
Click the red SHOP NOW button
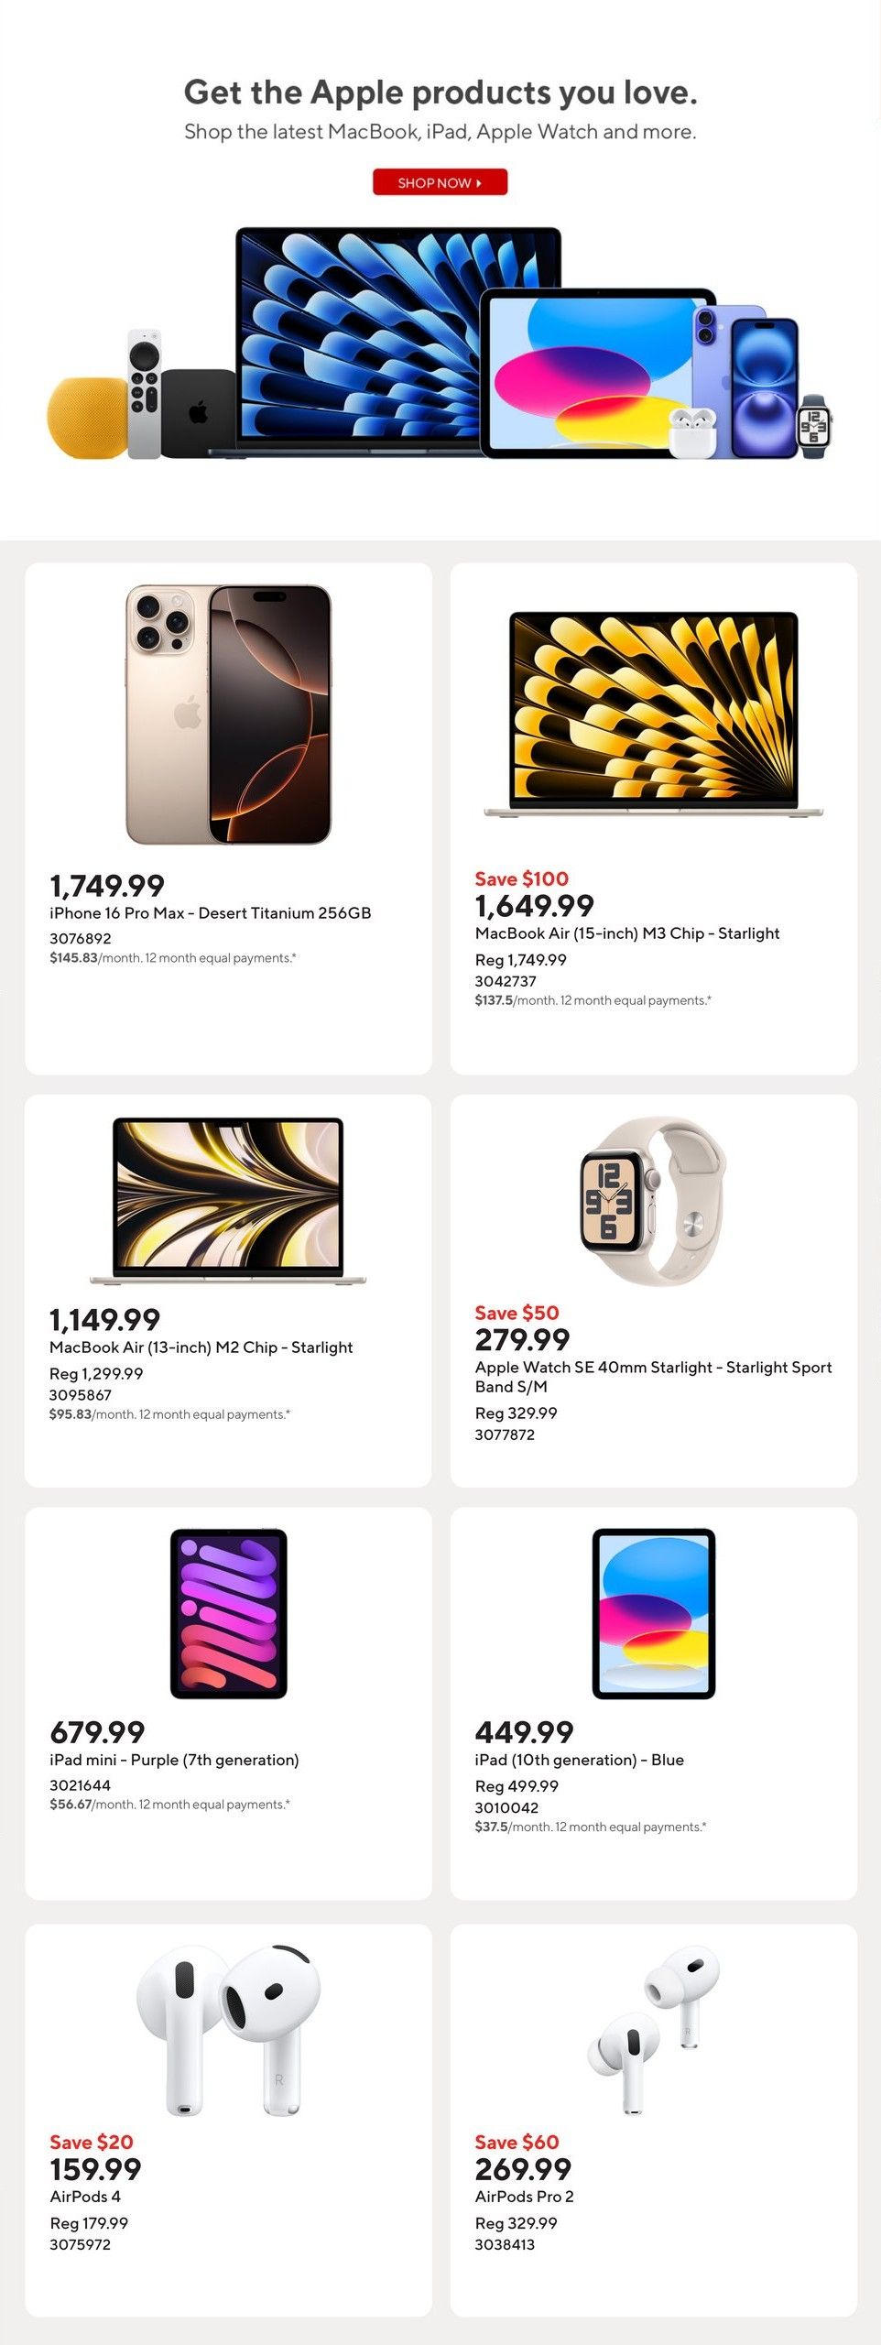(440, 182)
